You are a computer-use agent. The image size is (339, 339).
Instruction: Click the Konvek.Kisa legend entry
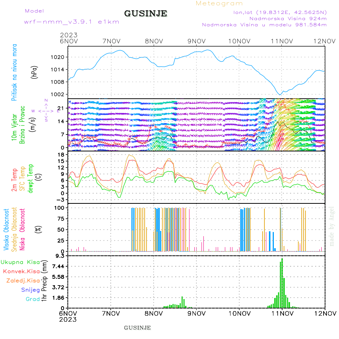21,271
